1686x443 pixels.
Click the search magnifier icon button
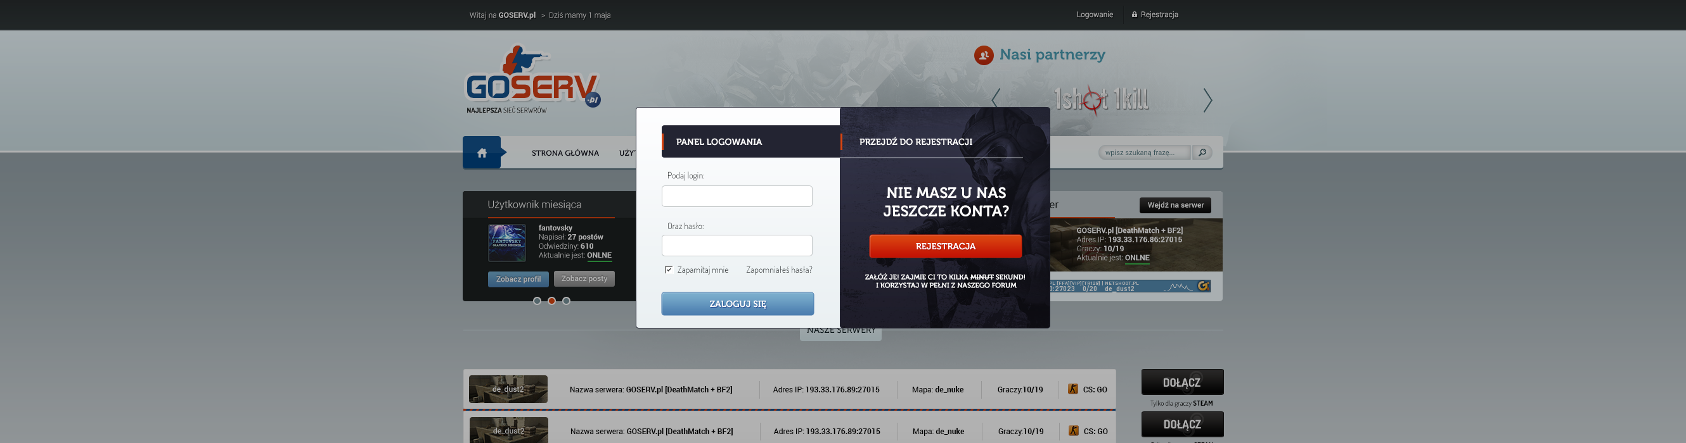coord(1202,153)
